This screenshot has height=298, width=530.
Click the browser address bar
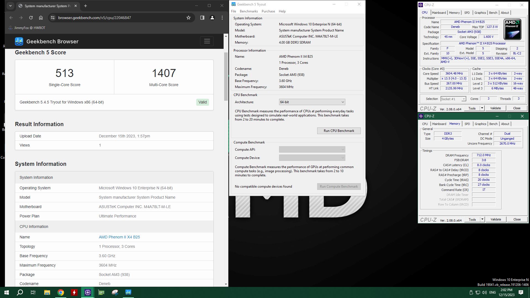pyautogui.click(x=121, y=18)
